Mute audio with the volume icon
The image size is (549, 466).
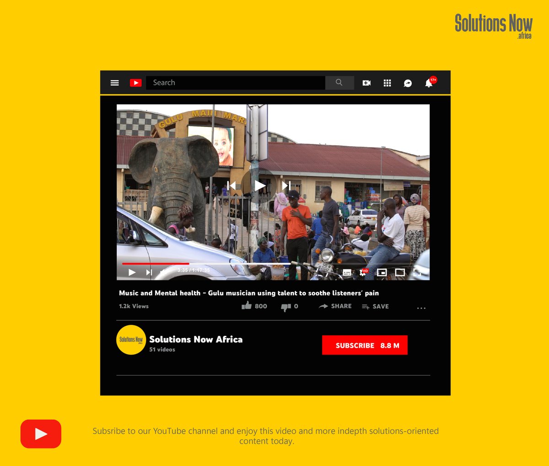164,272
